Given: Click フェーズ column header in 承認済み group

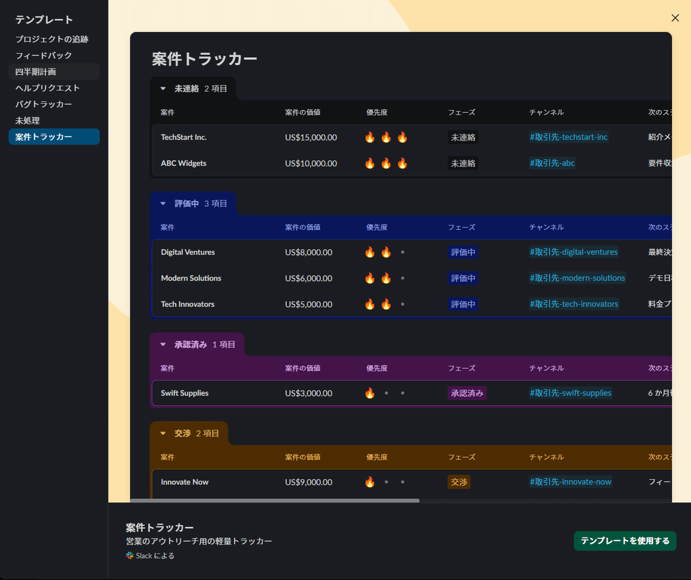Looking at the screenshot, I should [x=462, y=368].
